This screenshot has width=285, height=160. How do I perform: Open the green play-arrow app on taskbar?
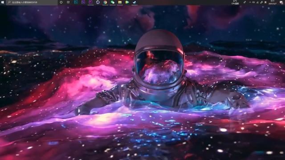pos(127,2)
